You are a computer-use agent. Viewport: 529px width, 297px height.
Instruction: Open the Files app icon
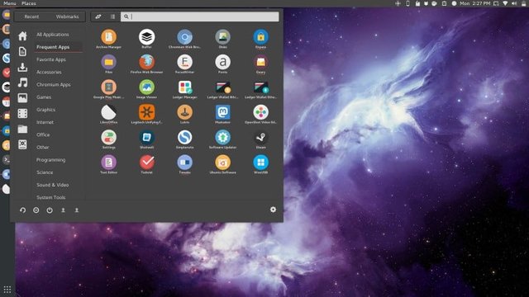pos(108,62)
